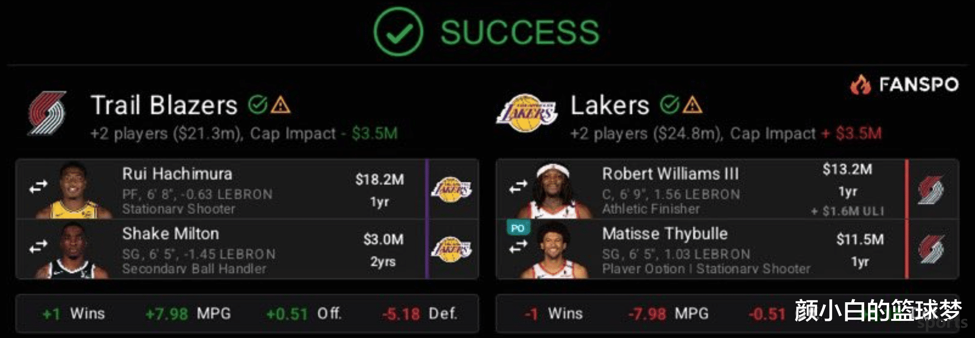Click the green SUCCESS checkmark circle

click(398, 32)
